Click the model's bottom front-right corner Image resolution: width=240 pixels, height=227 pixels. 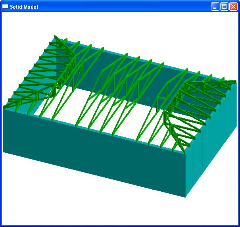tap(185, 197)
